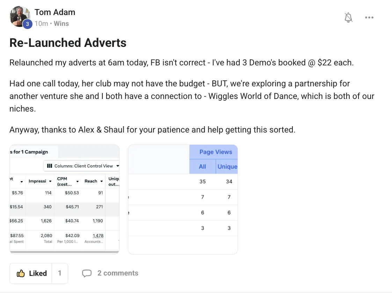Open the Tom Adam author name link
The width and height of the screenshot is (392, 293).
click(x=55, y=12)
